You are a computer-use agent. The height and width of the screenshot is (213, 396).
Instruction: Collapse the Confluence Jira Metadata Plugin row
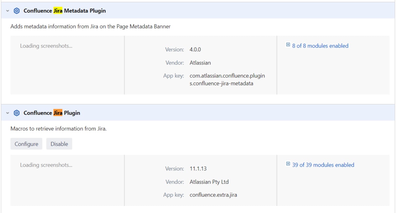point(8,11)
